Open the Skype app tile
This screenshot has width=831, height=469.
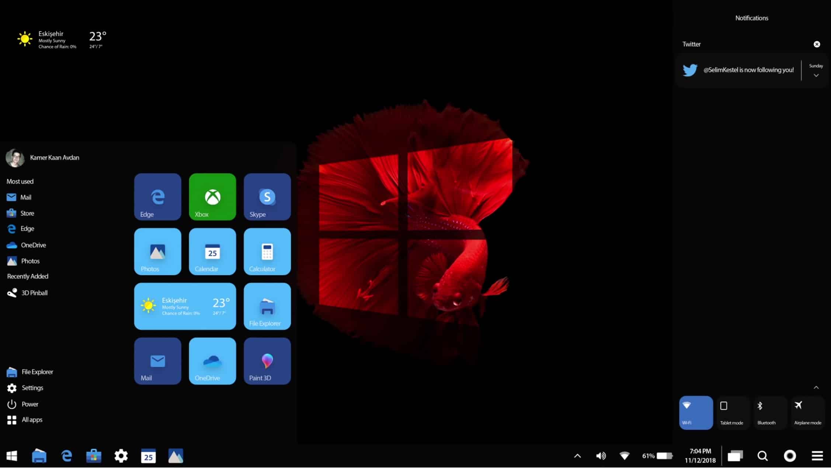pyautogui.click(x=267, y=197)
